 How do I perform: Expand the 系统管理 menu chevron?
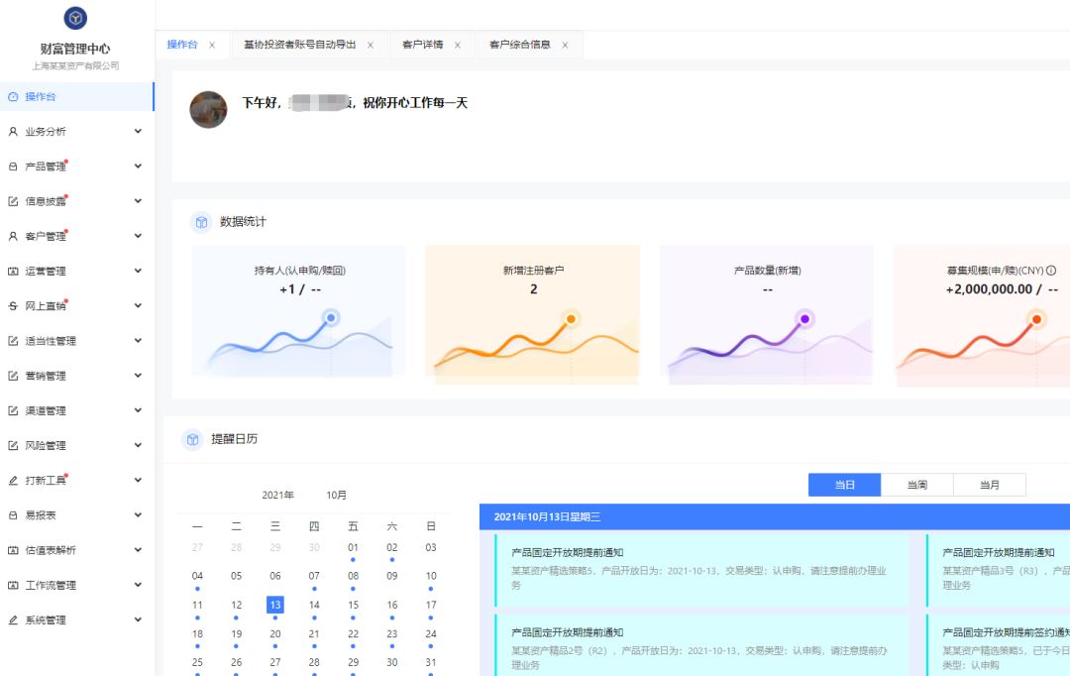coord(138,620)
